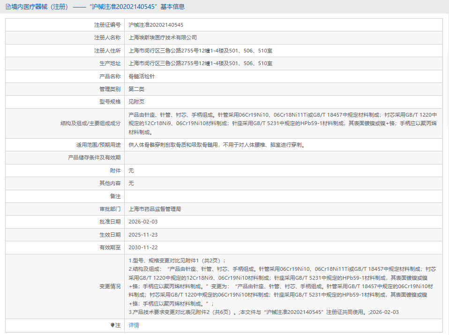This screenshot has height=335, width=449.
Task: Click the document icon beside the page title
Action: pos(8,7)
